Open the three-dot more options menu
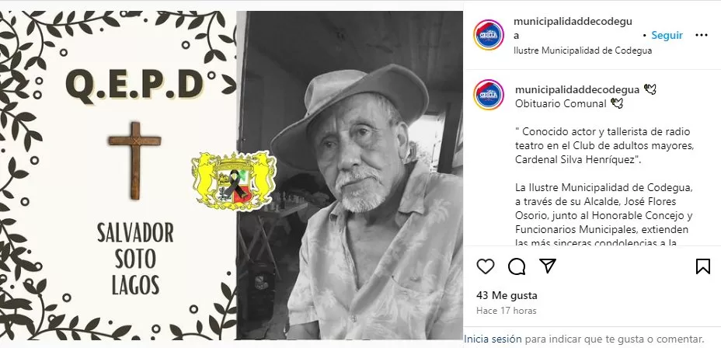 [x=702, y=36]
